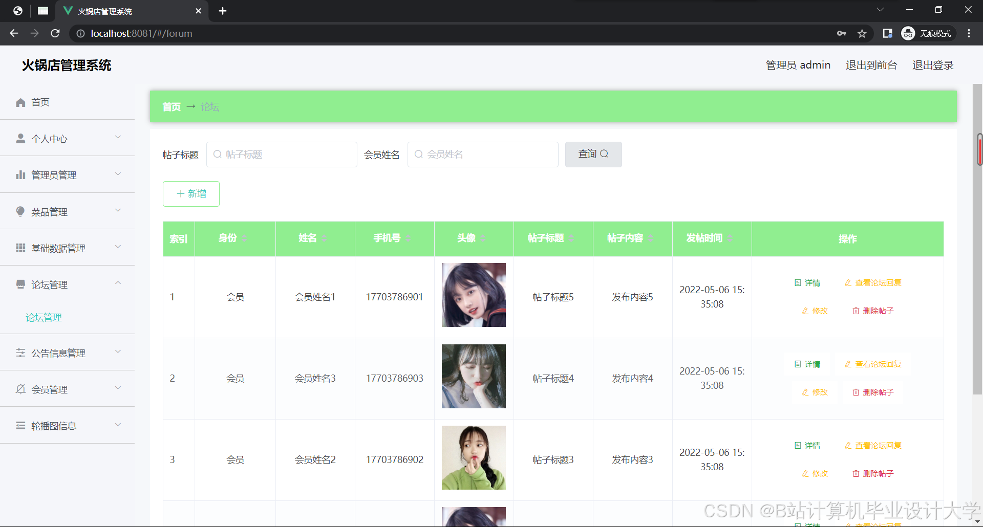Click 退出登录 to log out
This screenshot has height=527, width=983.
(x=933, y=65)
